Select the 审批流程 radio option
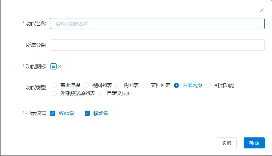The width and height of the screenshot is (272, 156). pyautogui.click(x=54, y=85)
